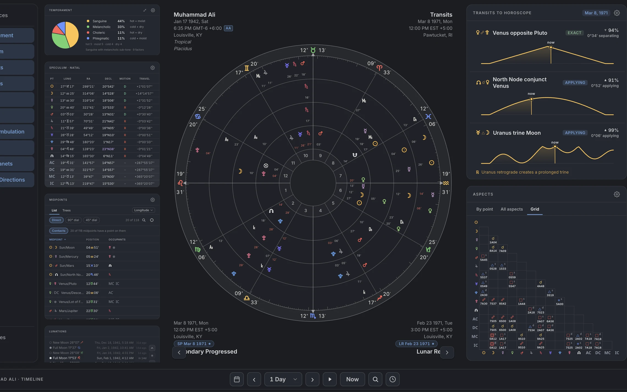Click the Cancer glyph on outer wheel

(198, 116)
